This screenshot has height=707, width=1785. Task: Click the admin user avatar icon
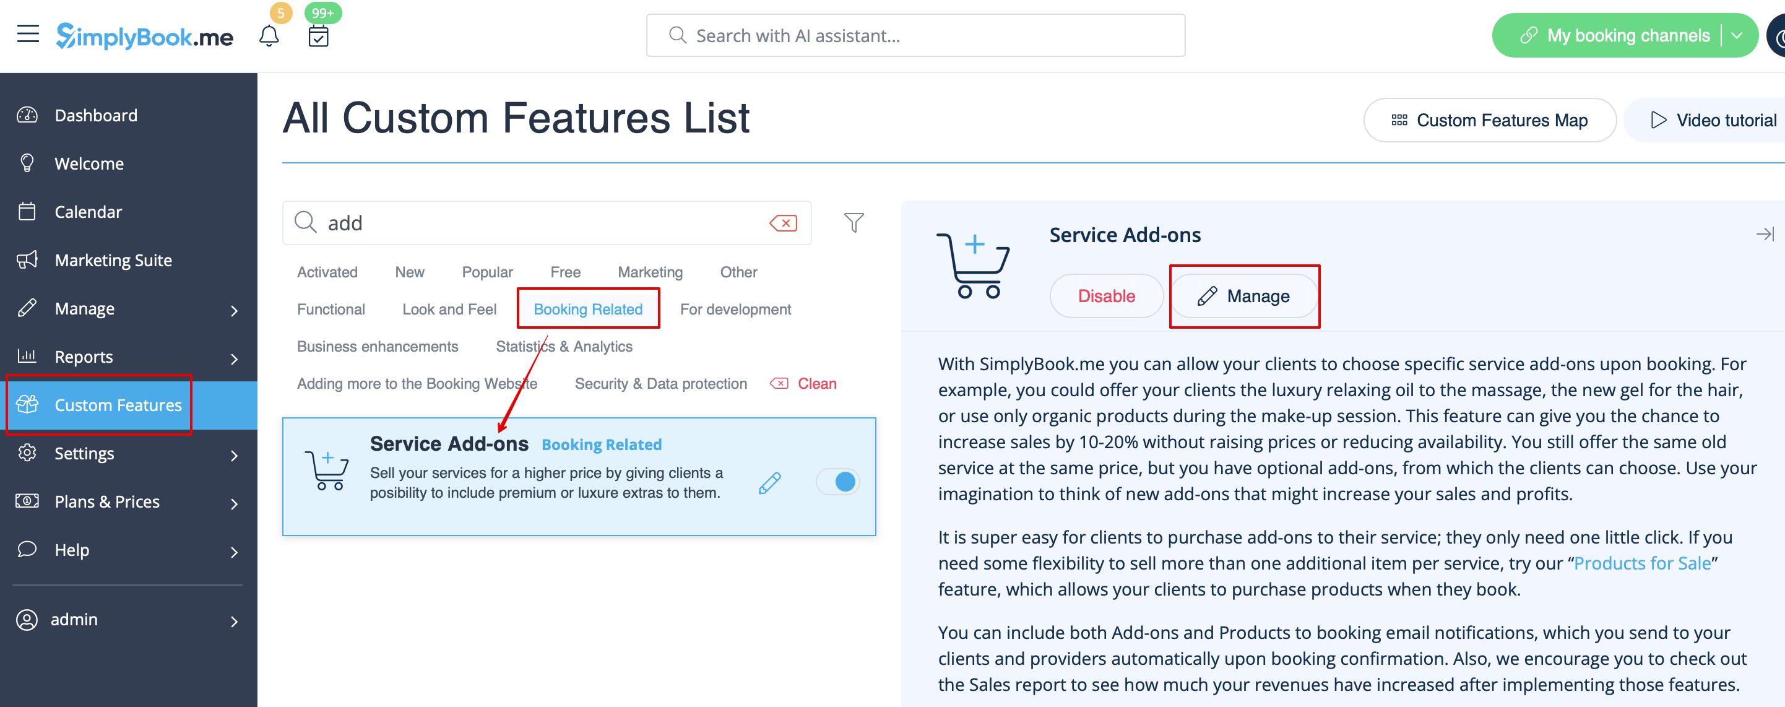click(x=27, y=619)
